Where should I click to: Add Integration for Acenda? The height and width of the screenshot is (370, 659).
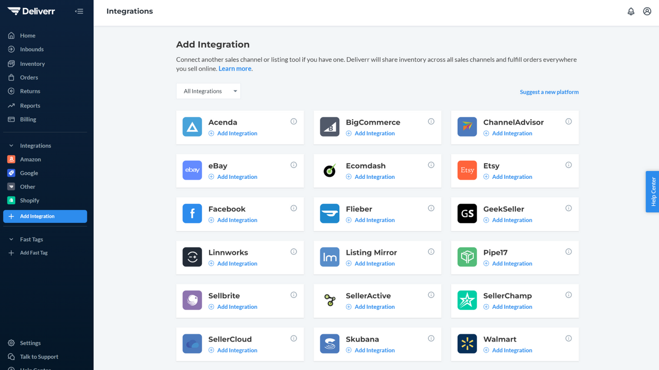(x=233, y=133)
